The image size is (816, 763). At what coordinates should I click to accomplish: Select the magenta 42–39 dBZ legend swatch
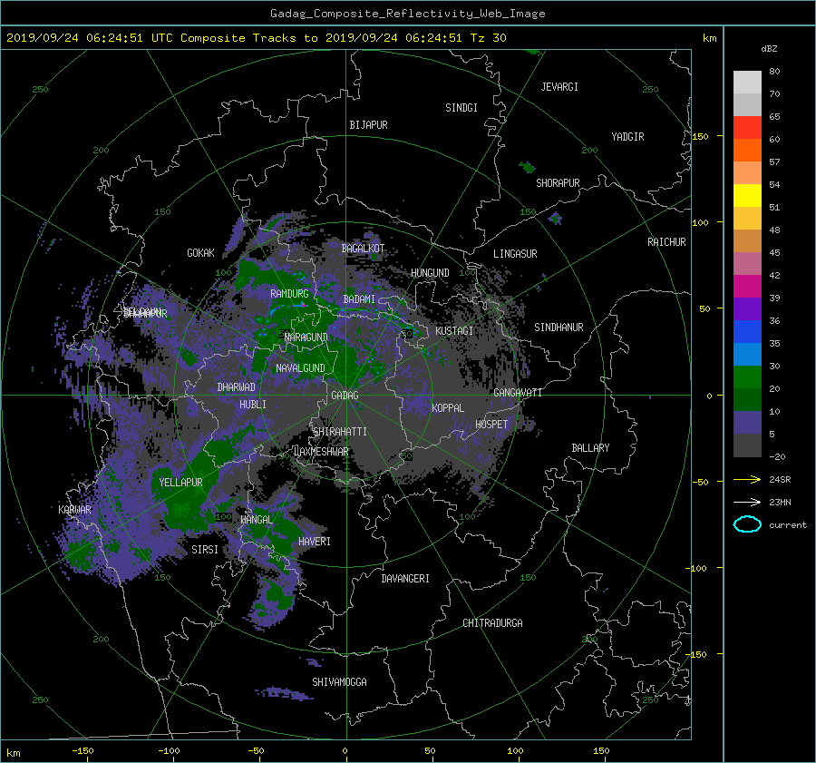pos(747,286)
